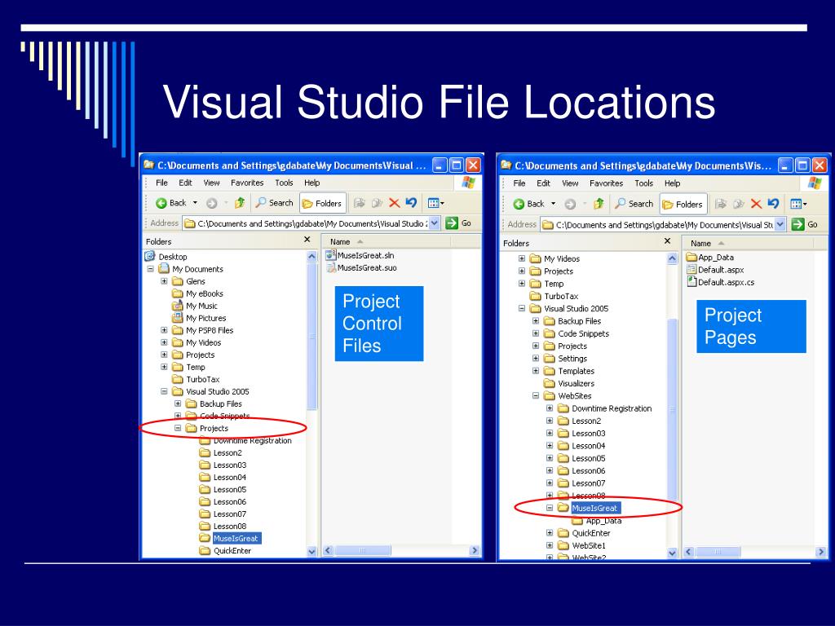Click the MuseIsGreat.sln file icon
This screenshot has width=835, height=626.
click(331, 255)
